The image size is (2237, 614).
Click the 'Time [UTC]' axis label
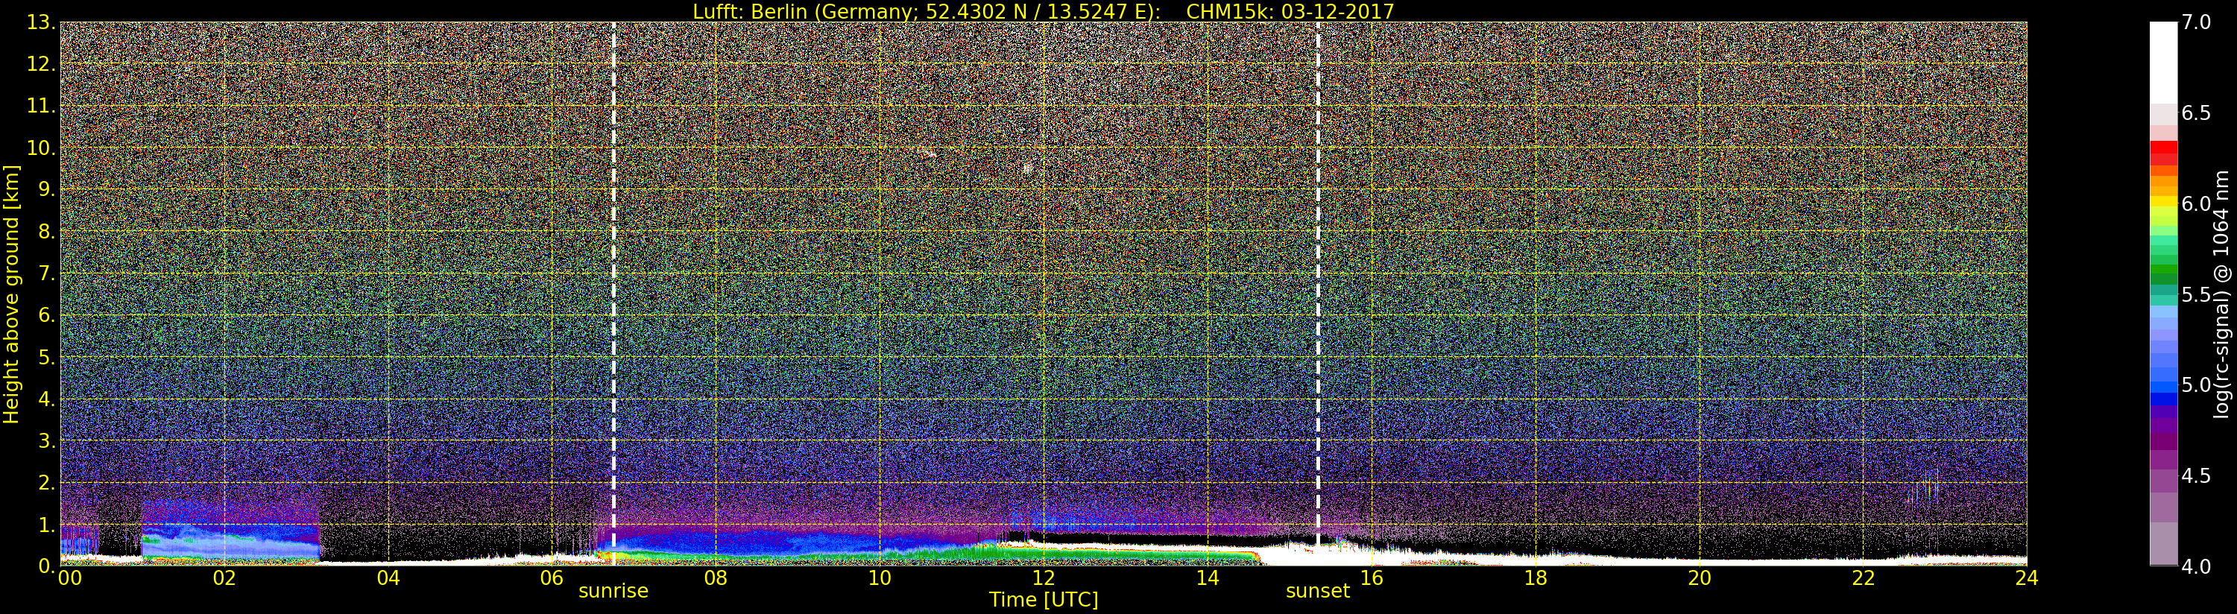coord(1043,600)
